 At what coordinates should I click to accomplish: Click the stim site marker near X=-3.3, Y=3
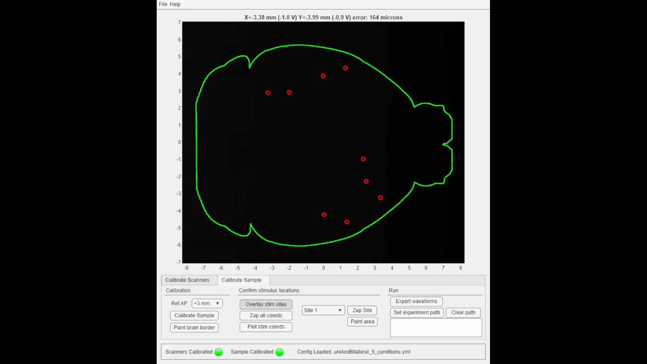pyautogui.click(x=268, y=93)
